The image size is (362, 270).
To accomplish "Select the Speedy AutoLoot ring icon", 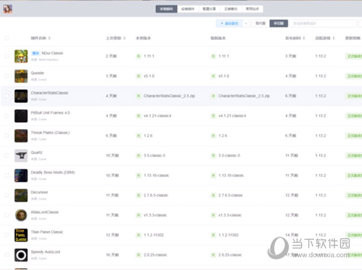I will (x=21, y=255).
